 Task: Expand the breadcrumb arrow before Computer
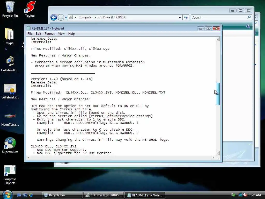click(x=75, y=17)
